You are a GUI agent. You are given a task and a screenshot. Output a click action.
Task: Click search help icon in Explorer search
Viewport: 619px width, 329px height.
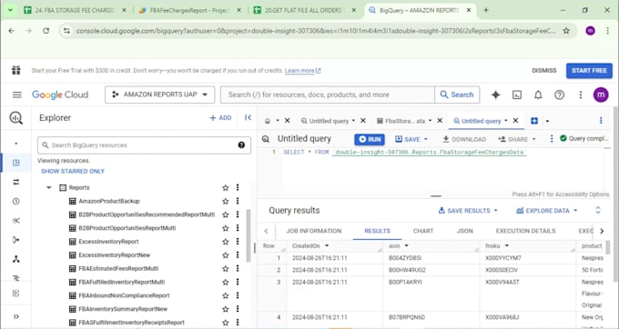coord(241,145)
